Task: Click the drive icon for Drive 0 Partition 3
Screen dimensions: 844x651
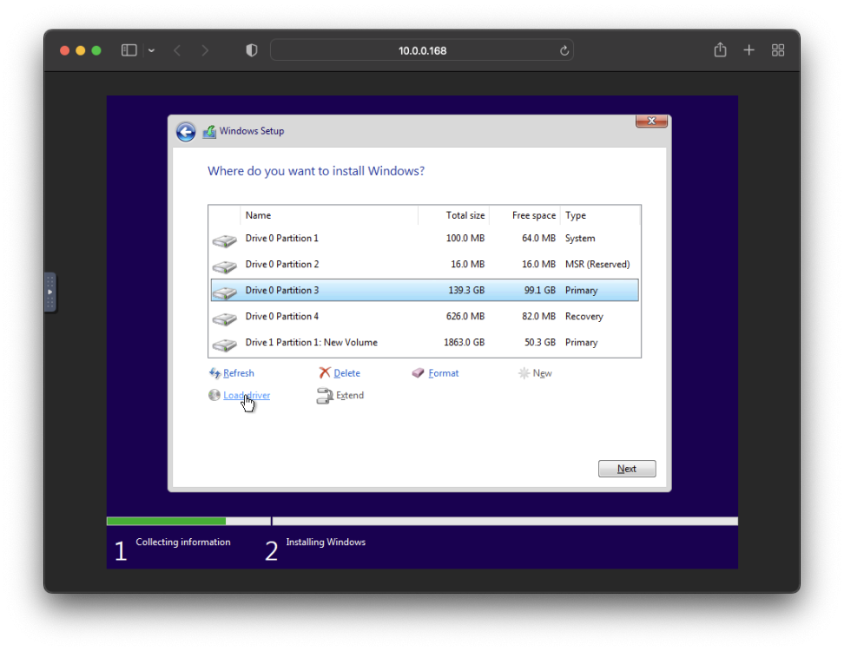Action: tap(224, 292)
